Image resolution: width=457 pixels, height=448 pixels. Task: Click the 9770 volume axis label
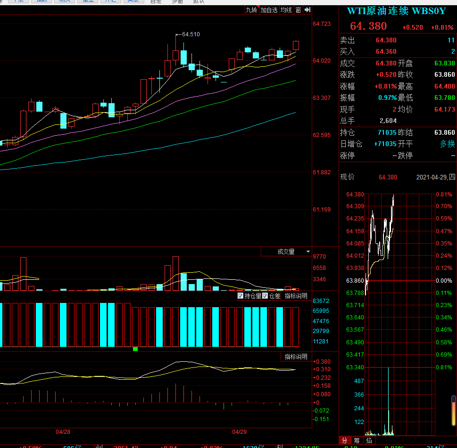tap(319, 256)
